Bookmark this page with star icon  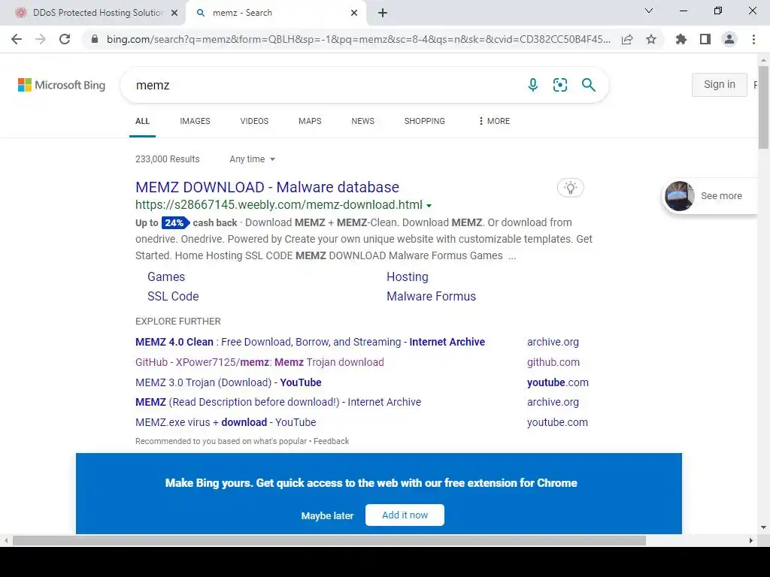(651, 39)
